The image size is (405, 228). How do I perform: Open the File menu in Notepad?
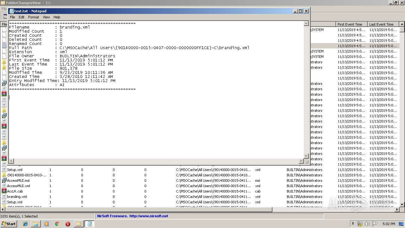pyautogui.click(x=12, y=17)
